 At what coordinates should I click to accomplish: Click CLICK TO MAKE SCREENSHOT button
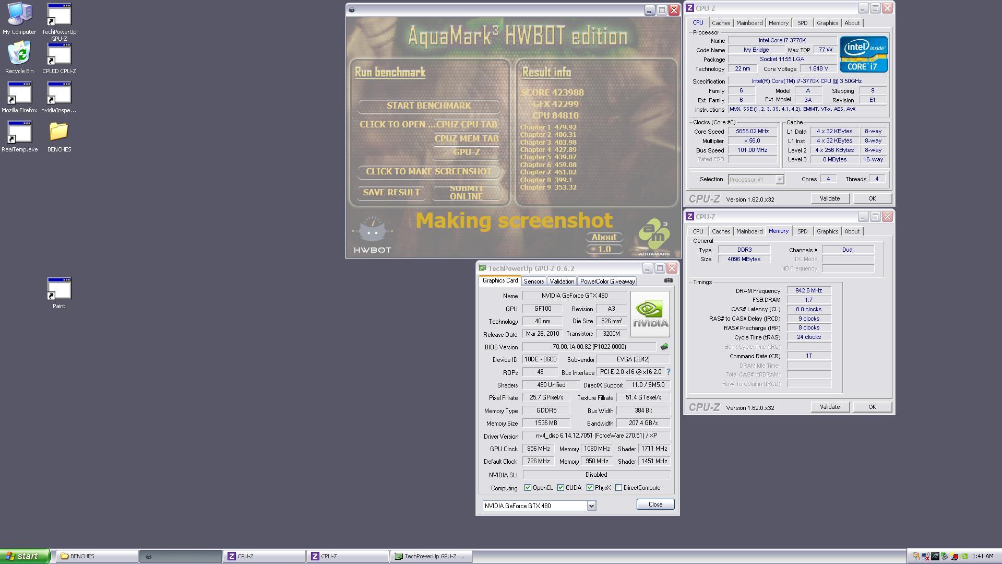coord(429,172)
